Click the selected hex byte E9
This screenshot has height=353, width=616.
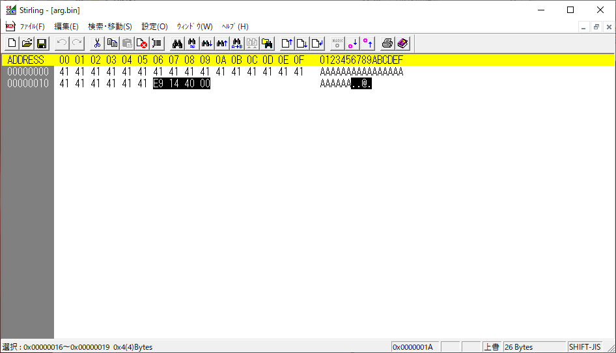158,83
